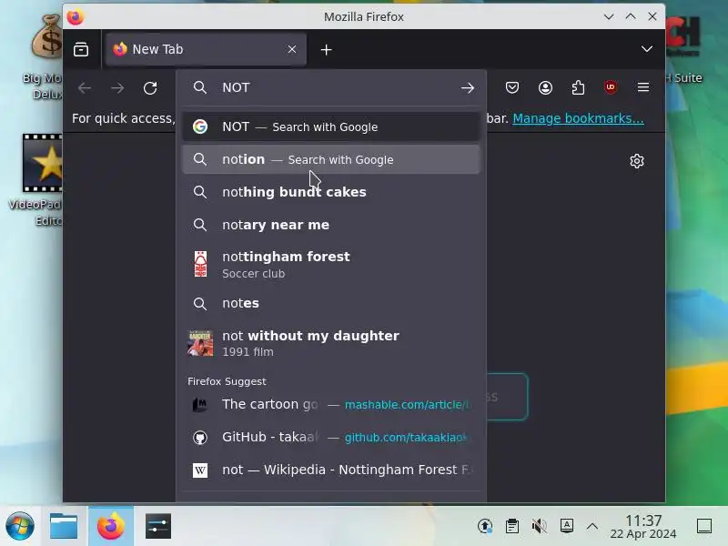Open the Start menu orb

pos(19,527)
